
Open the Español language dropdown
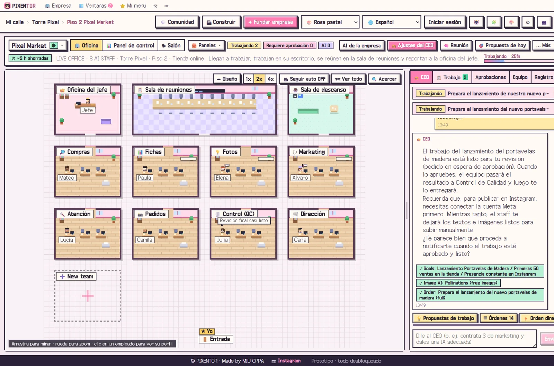pos(392,22)
